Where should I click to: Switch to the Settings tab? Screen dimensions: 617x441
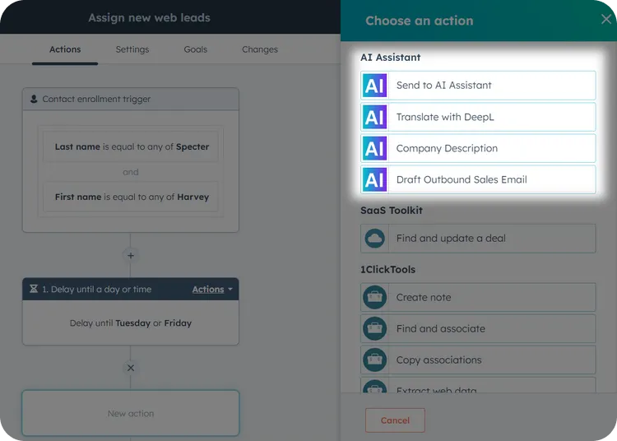(x=132, y=49)
